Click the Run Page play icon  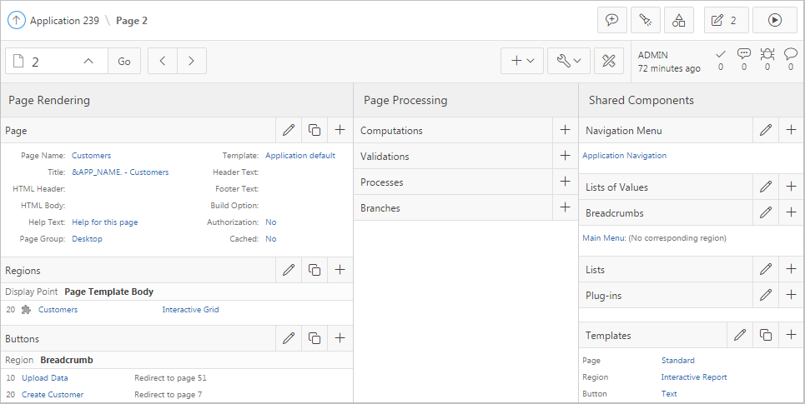[774, 20]
